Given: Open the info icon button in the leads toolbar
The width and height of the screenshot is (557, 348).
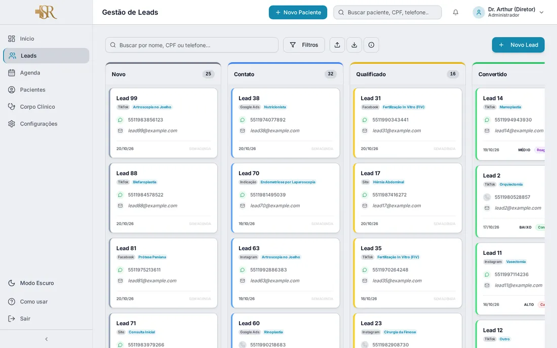Looking at the screenshot, I should point(371,45).
